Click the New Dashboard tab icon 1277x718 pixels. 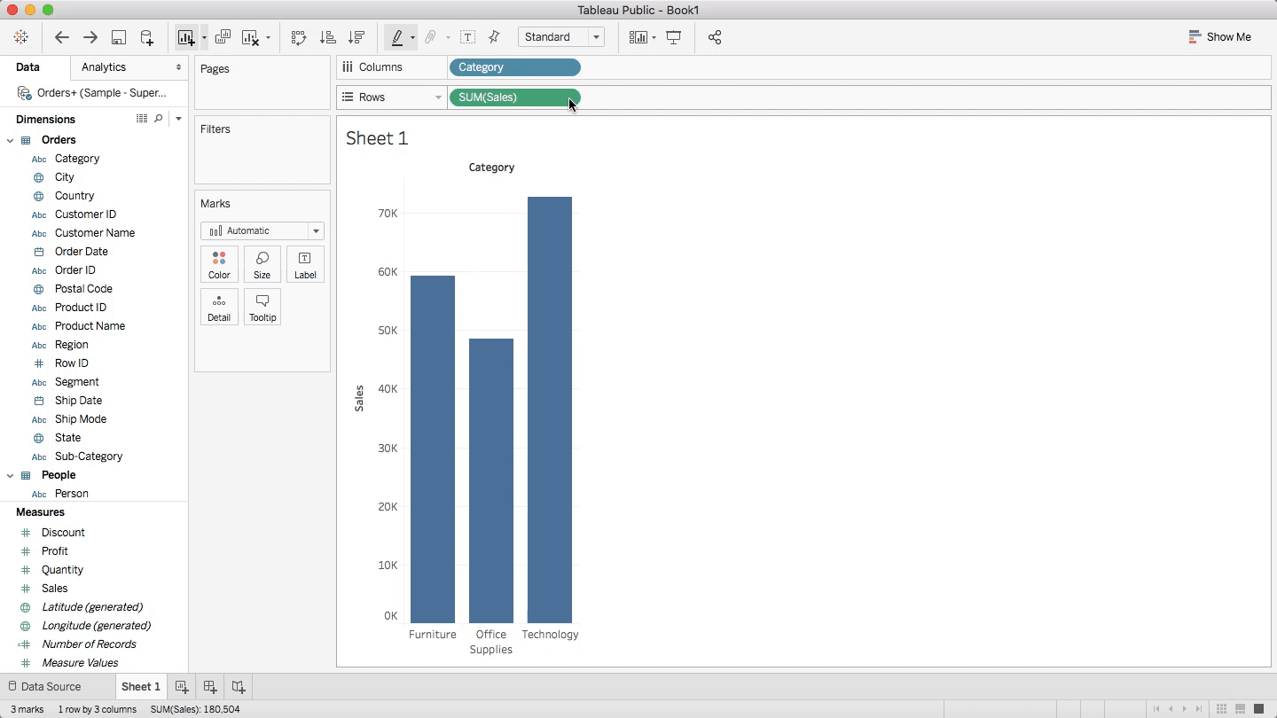coord(210,687)
